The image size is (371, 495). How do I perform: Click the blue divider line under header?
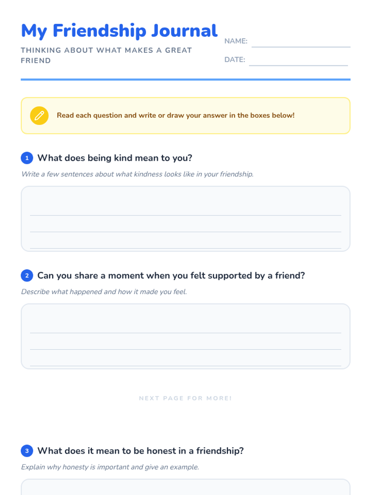[185, 80]
